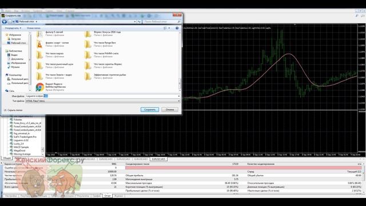Open folder 'Форекс Бонусы 2016 года'
This screenshot has width=366, height=206.
tap(103, 33)
